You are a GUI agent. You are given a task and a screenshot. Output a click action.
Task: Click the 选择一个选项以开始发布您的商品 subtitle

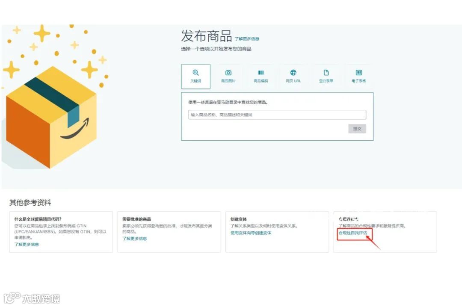216,49
